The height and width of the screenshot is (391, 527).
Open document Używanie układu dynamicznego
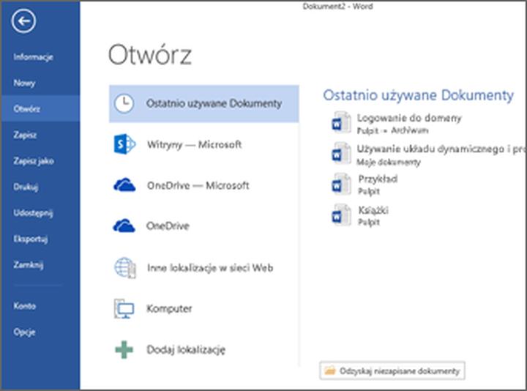click(441, 149)
